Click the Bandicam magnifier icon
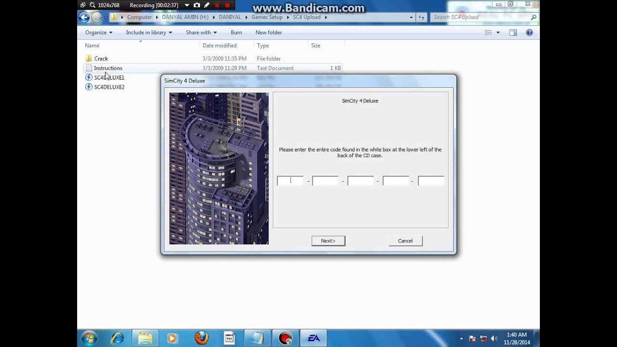Screen dimensions: 617x347 92,5
